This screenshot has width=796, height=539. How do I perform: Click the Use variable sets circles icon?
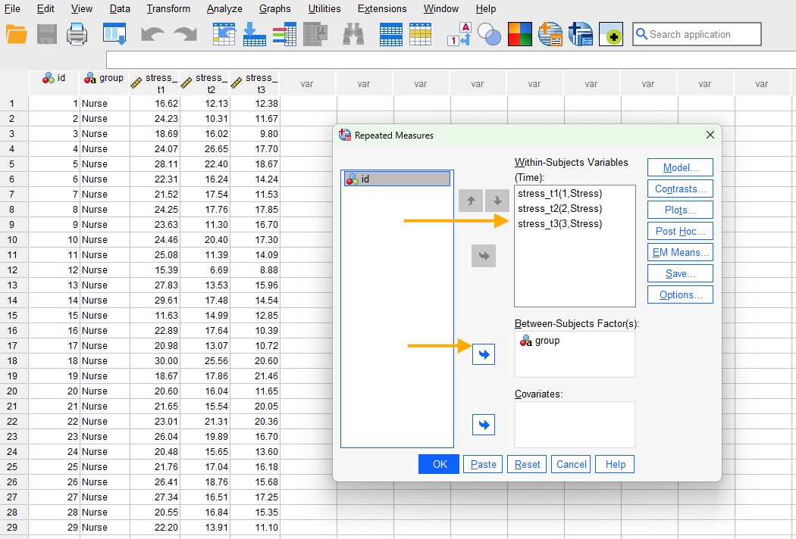pos(490,35)
